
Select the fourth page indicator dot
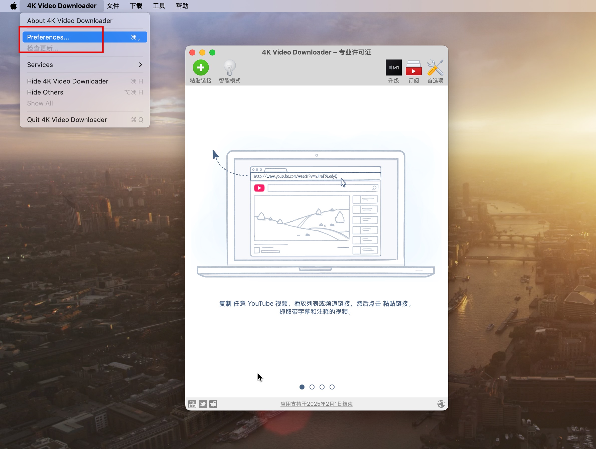click(332, 387)
